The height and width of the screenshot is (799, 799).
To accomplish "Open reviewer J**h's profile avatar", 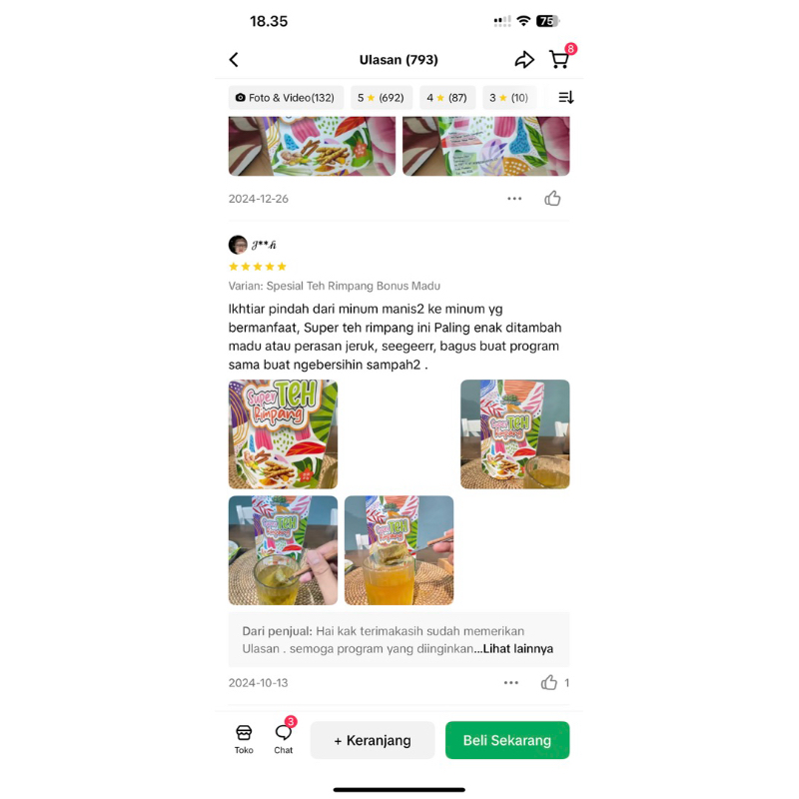I will (x=238, y=245).
